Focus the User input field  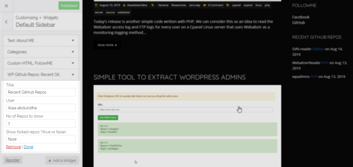click(x=41, y=108)
